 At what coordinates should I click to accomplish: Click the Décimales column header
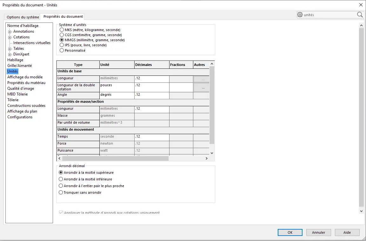(x=152, y=65)
